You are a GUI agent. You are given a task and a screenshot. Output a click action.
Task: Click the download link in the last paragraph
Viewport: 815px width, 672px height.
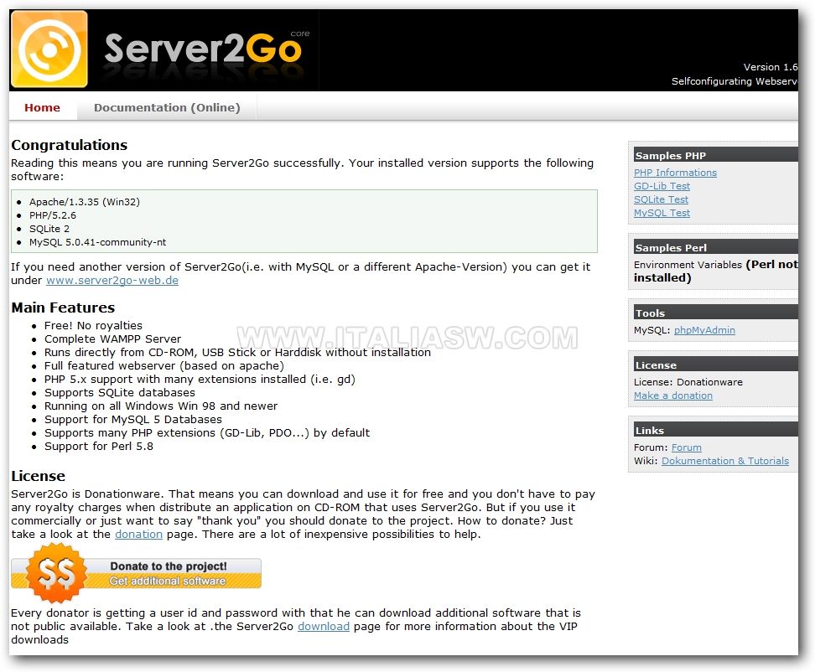click(324, 627)
